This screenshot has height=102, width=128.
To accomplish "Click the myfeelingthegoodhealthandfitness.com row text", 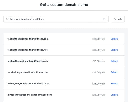I will (x=30, y=95).
